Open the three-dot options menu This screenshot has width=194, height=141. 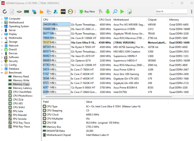192,12
